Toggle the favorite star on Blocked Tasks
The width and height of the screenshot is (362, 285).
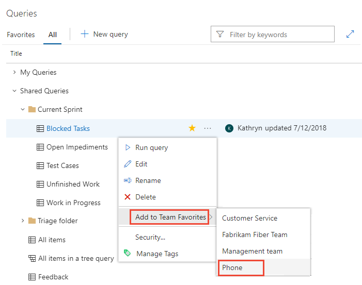(192, 128)
